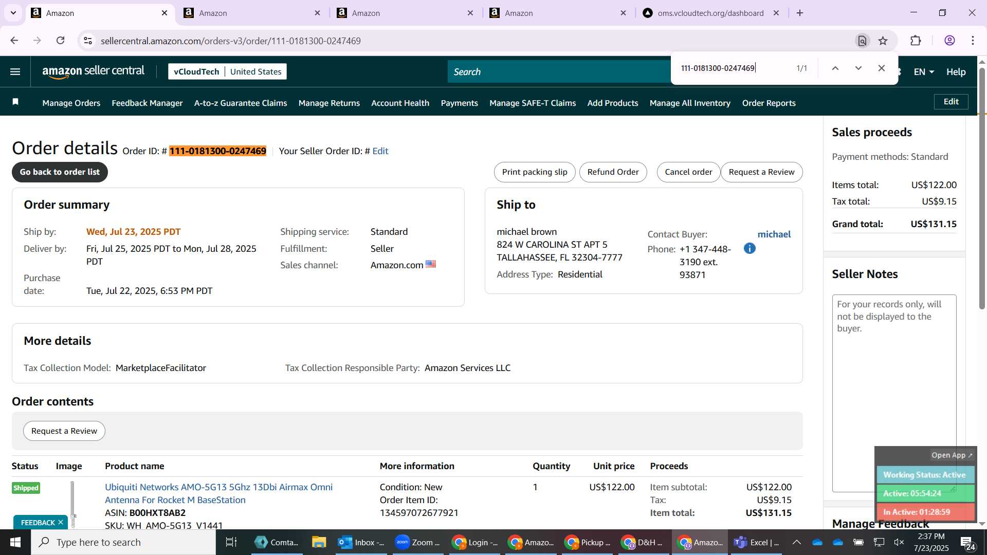Click the Edit button in navigation bar
This screenshot has width=987, height=555.
(951, 102)
